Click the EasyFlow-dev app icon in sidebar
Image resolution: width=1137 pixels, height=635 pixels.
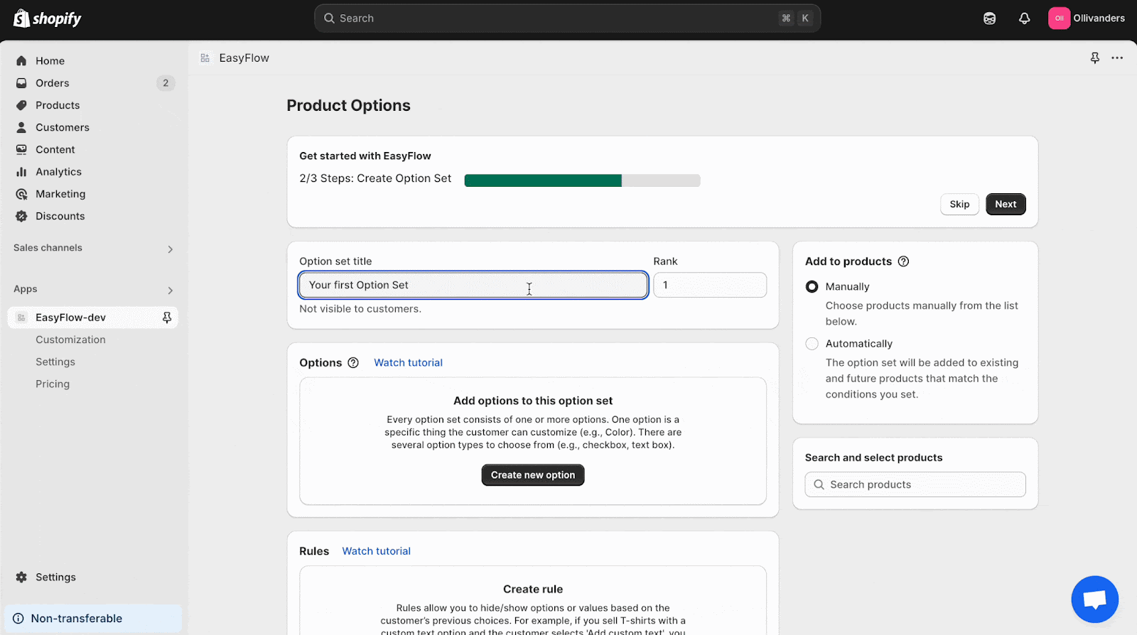coord(21,317)
